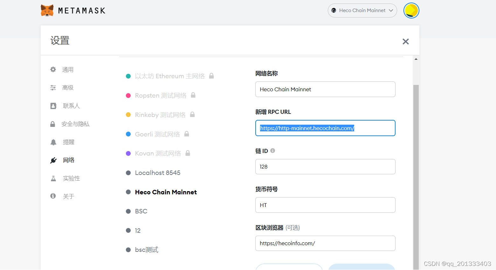Click the flask icon beside 实验性

[53, 178]
